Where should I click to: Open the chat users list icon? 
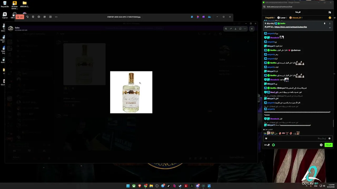click(x=330, y=12)
